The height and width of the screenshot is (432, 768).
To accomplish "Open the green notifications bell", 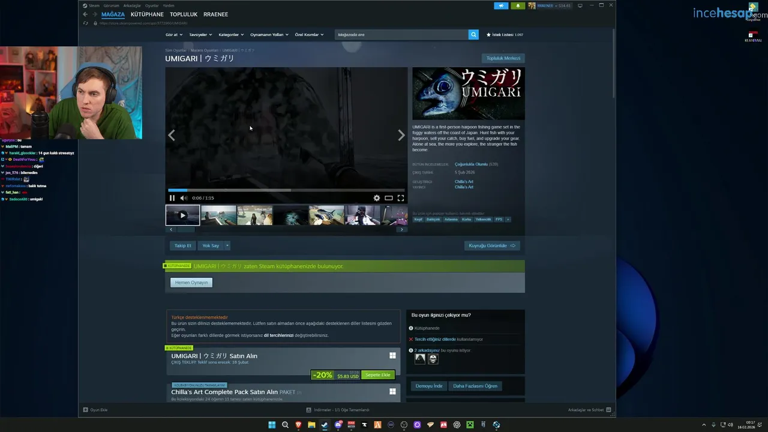I will (517, 5).
